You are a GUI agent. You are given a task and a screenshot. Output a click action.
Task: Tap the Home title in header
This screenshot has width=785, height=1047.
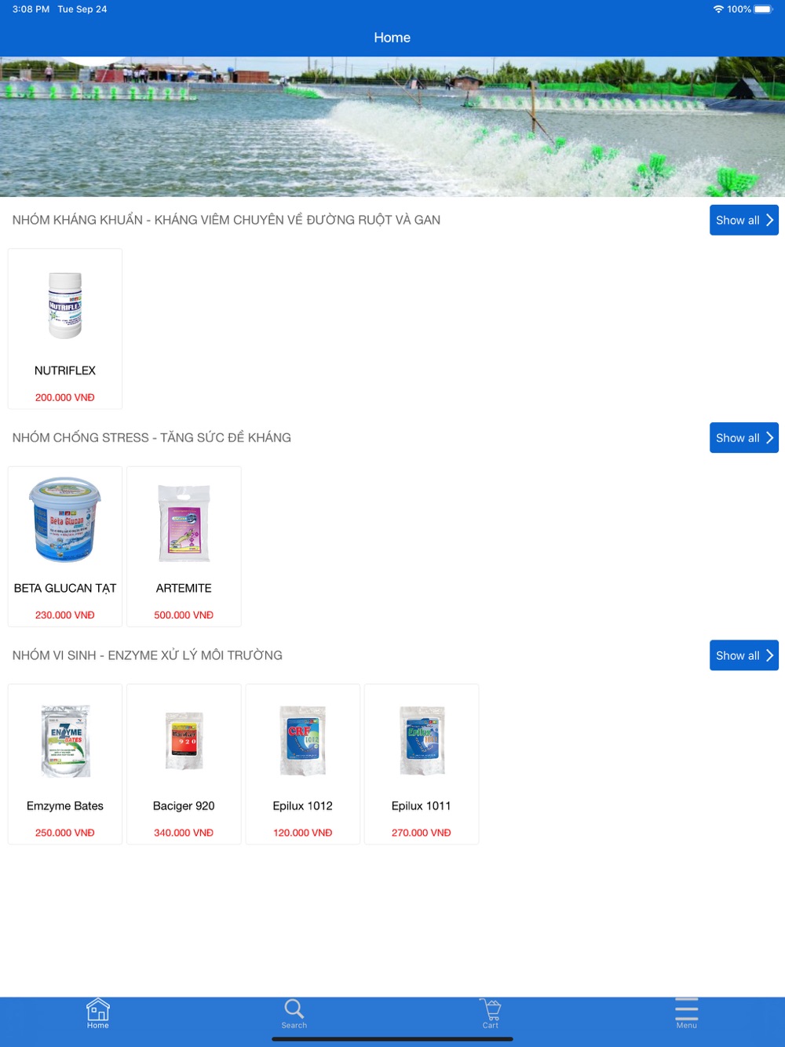(x=392, y=38)
